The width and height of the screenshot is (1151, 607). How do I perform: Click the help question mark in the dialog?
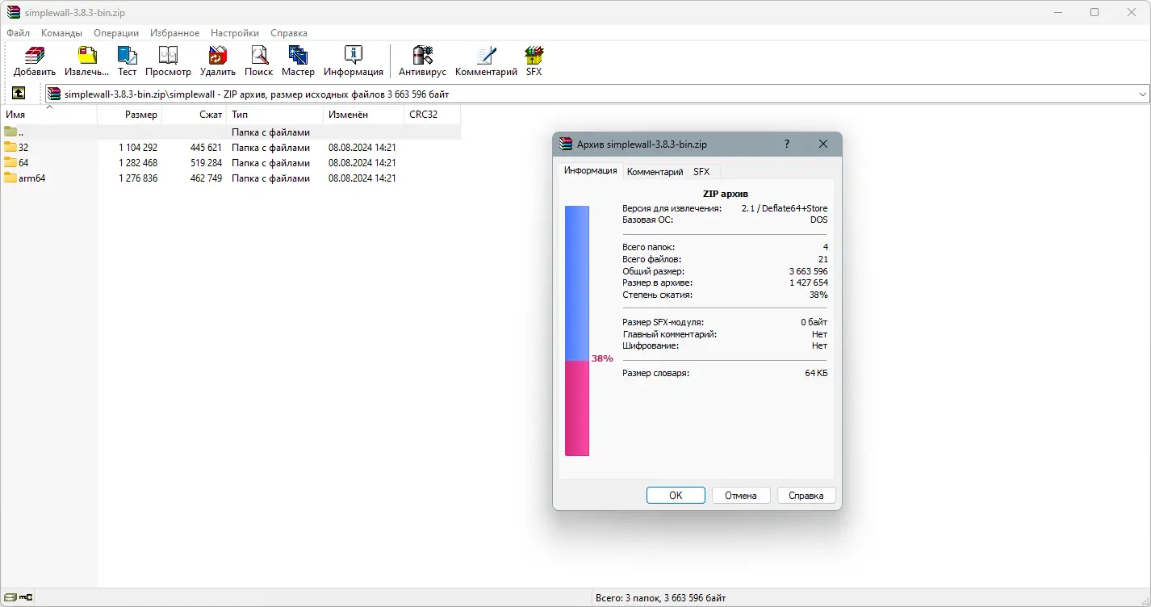tap(787, 144)
